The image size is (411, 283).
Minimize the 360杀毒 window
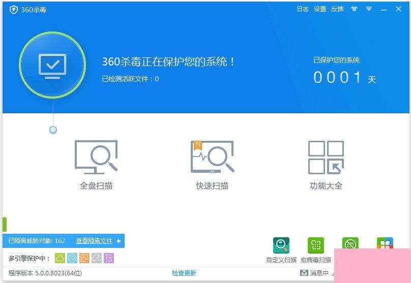(x=384, y=10)
